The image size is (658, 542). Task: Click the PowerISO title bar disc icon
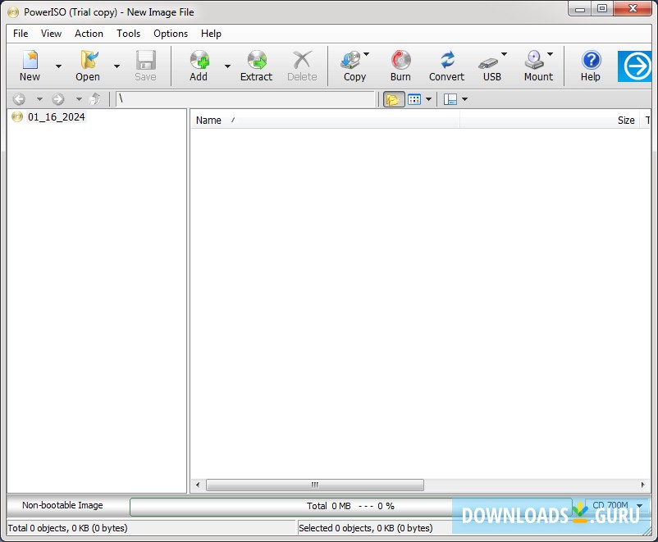[x=13, y=12]
